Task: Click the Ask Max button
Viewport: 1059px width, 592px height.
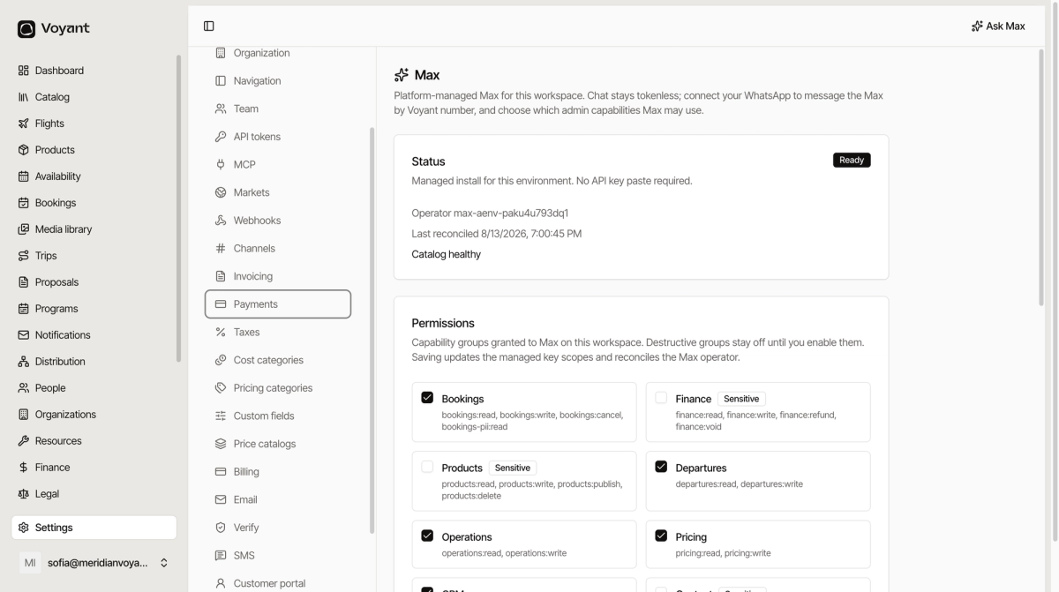Action: point(998,26)
